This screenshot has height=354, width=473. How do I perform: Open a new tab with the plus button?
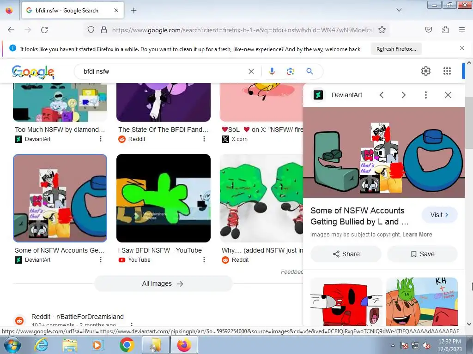click(x=134, y=11)
